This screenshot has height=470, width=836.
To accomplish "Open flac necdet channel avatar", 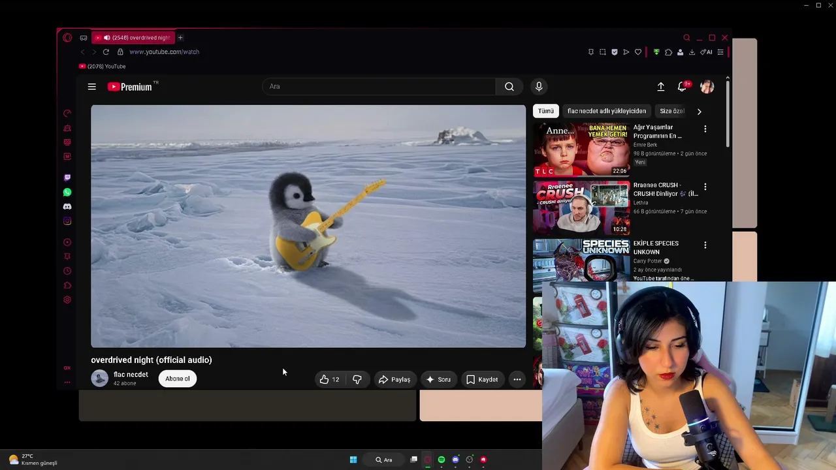I will point(99,379).
